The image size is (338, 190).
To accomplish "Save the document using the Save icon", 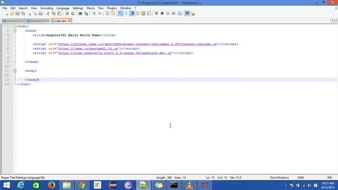I will point(17,14).
